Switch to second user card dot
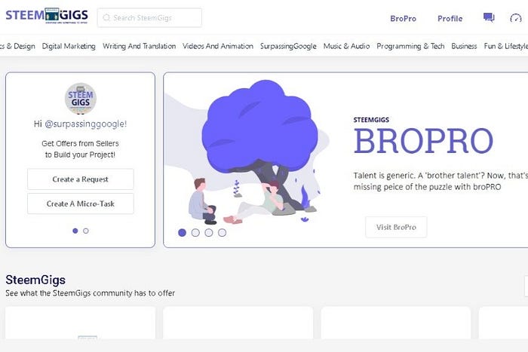Screen dimensions: 528x352 (x=86, y=231)
